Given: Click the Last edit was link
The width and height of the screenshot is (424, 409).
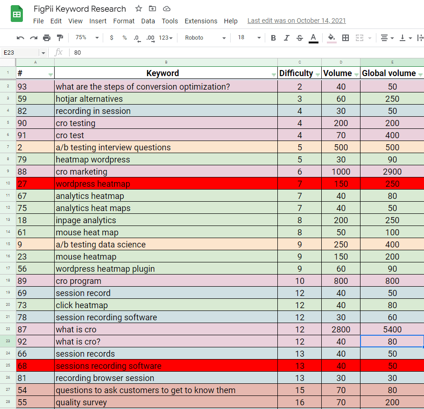Looking at the screenshot, I should (x=297, y=21).
